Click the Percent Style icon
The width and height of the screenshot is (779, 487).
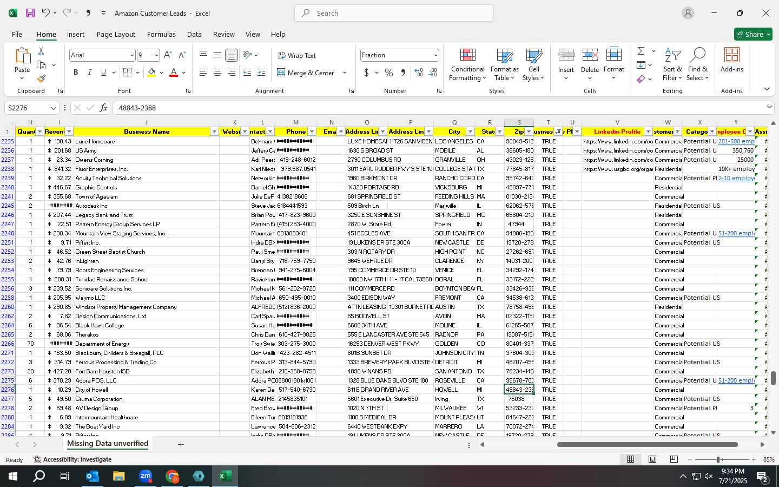pos(389,73)
